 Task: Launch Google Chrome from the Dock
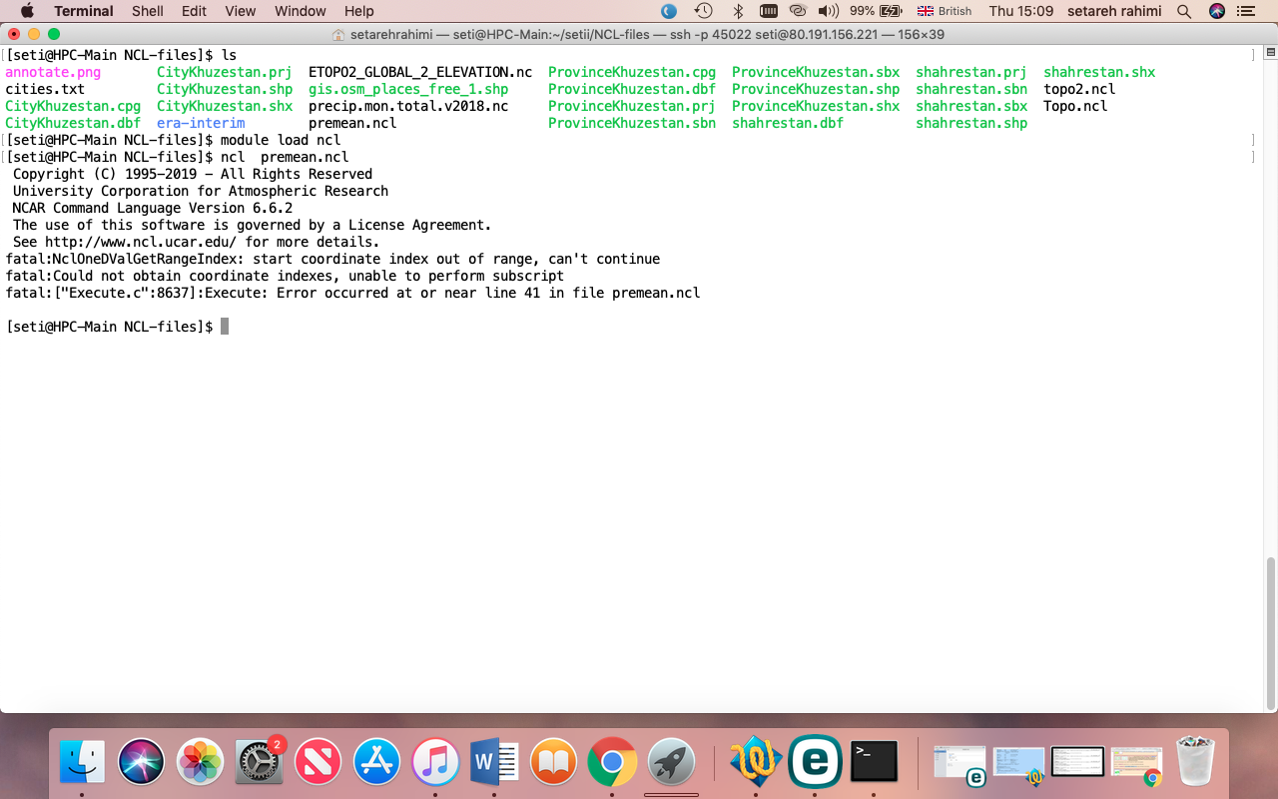pos(612,763)
